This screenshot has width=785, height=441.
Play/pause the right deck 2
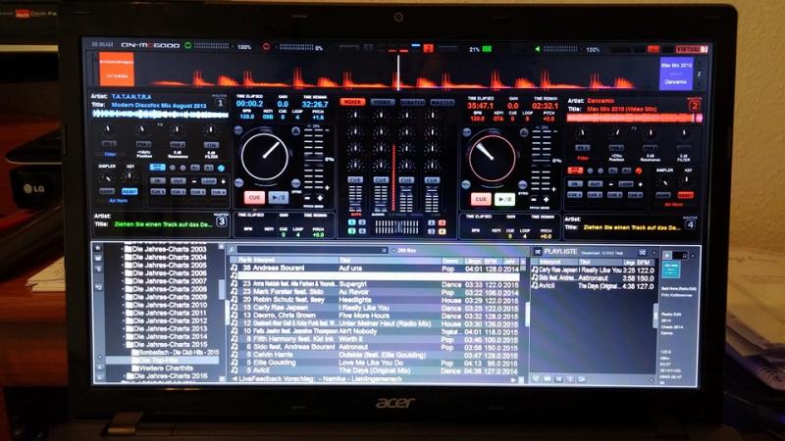click(x=504, y=199)
